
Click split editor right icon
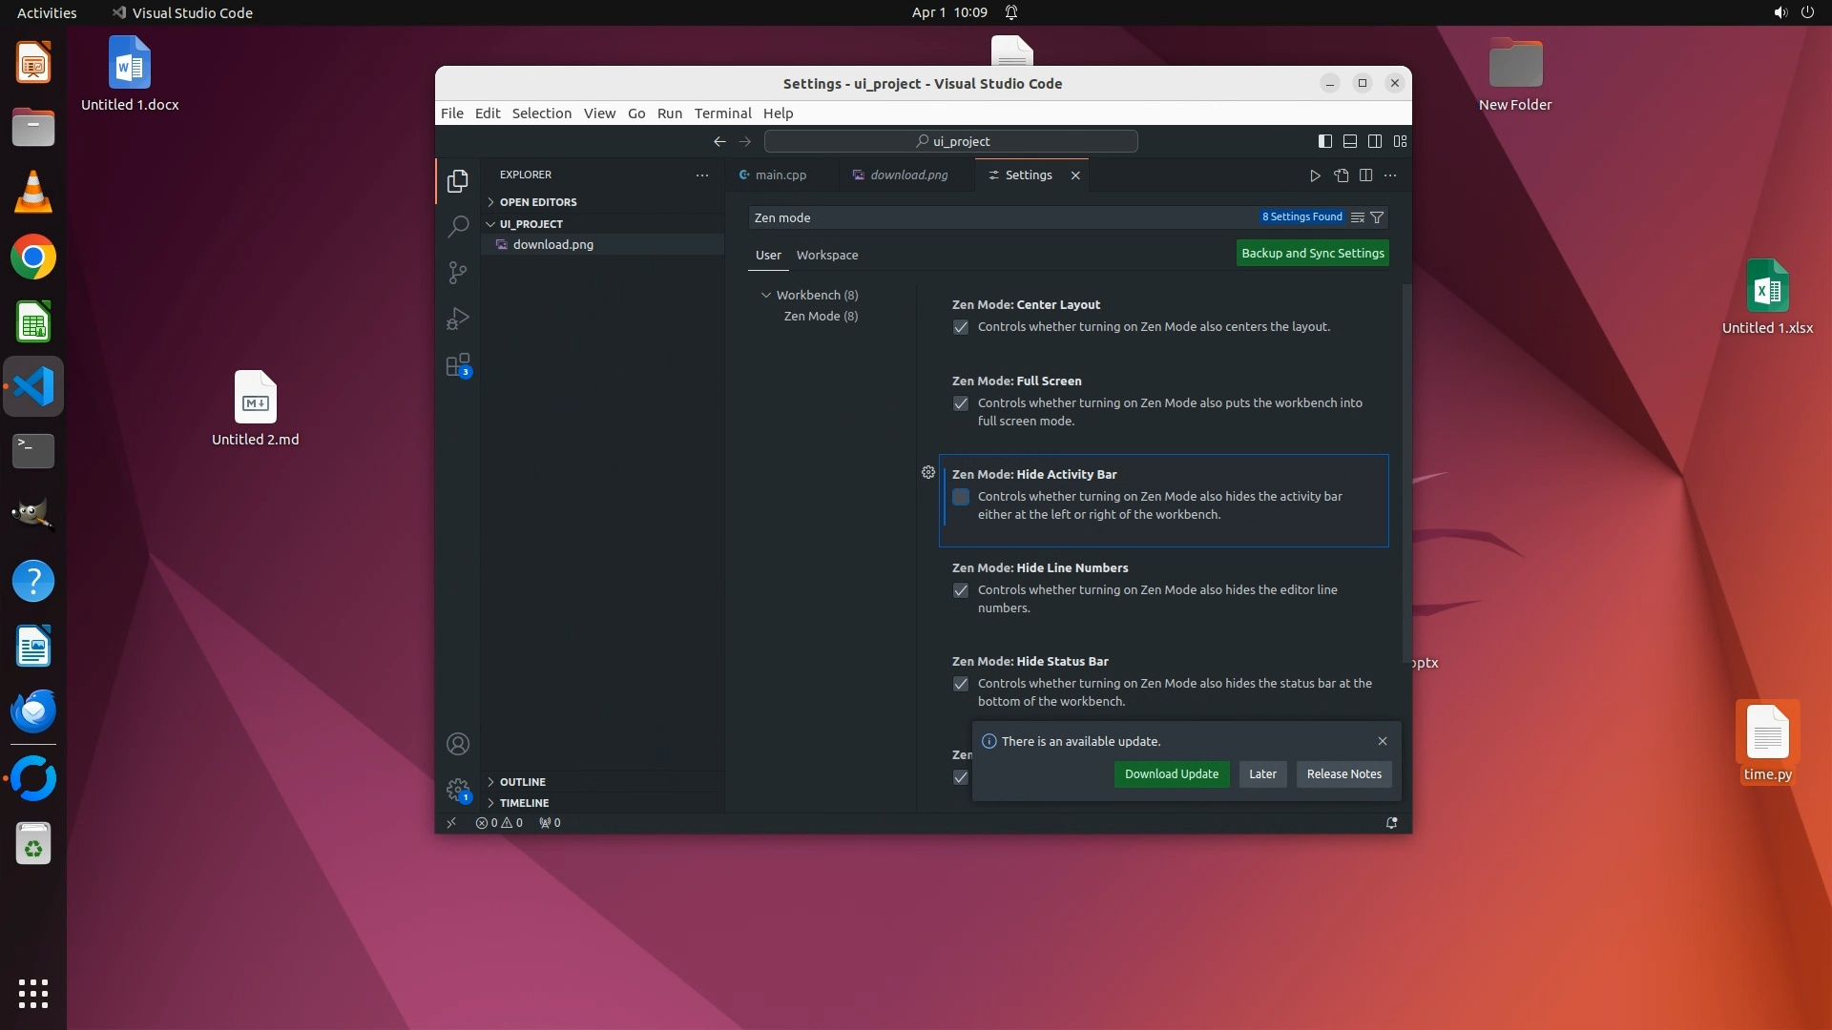tap(1365, 175)
